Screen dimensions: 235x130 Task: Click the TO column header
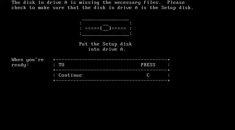click(61, 65)
